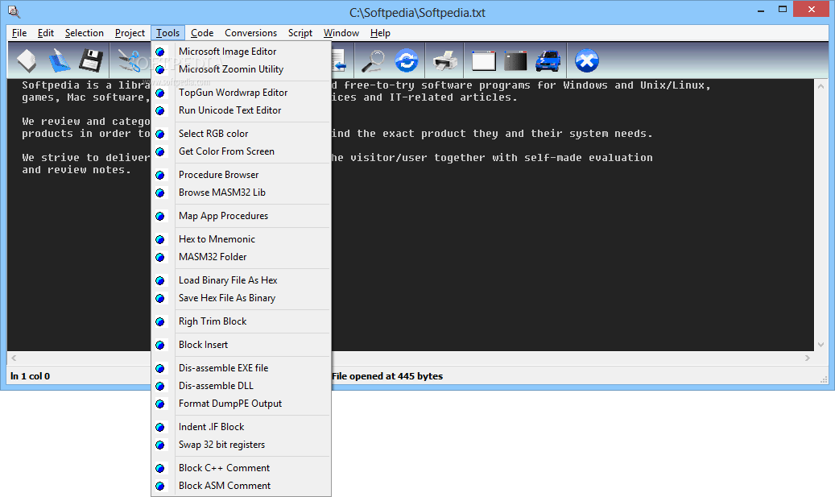Screen dimensions: 835x497
Task: Click the blue circular refresh arrows icon
Action: click(x=407, y=60)
